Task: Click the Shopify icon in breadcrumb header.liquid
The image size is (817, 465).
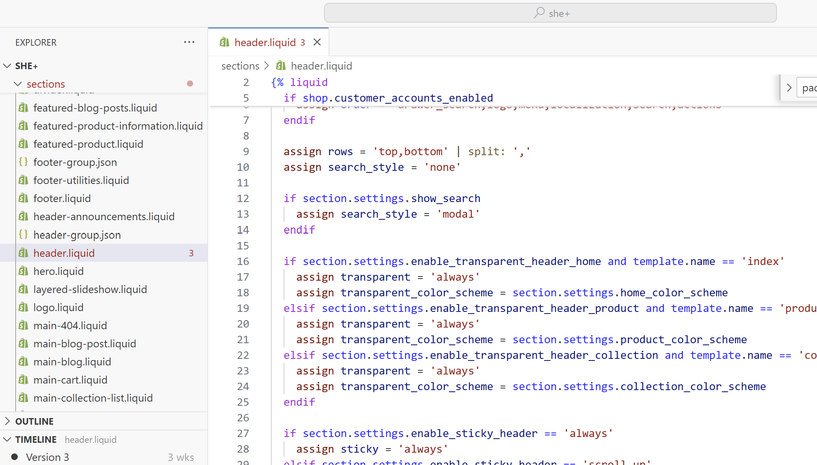Action: [281, 66]
